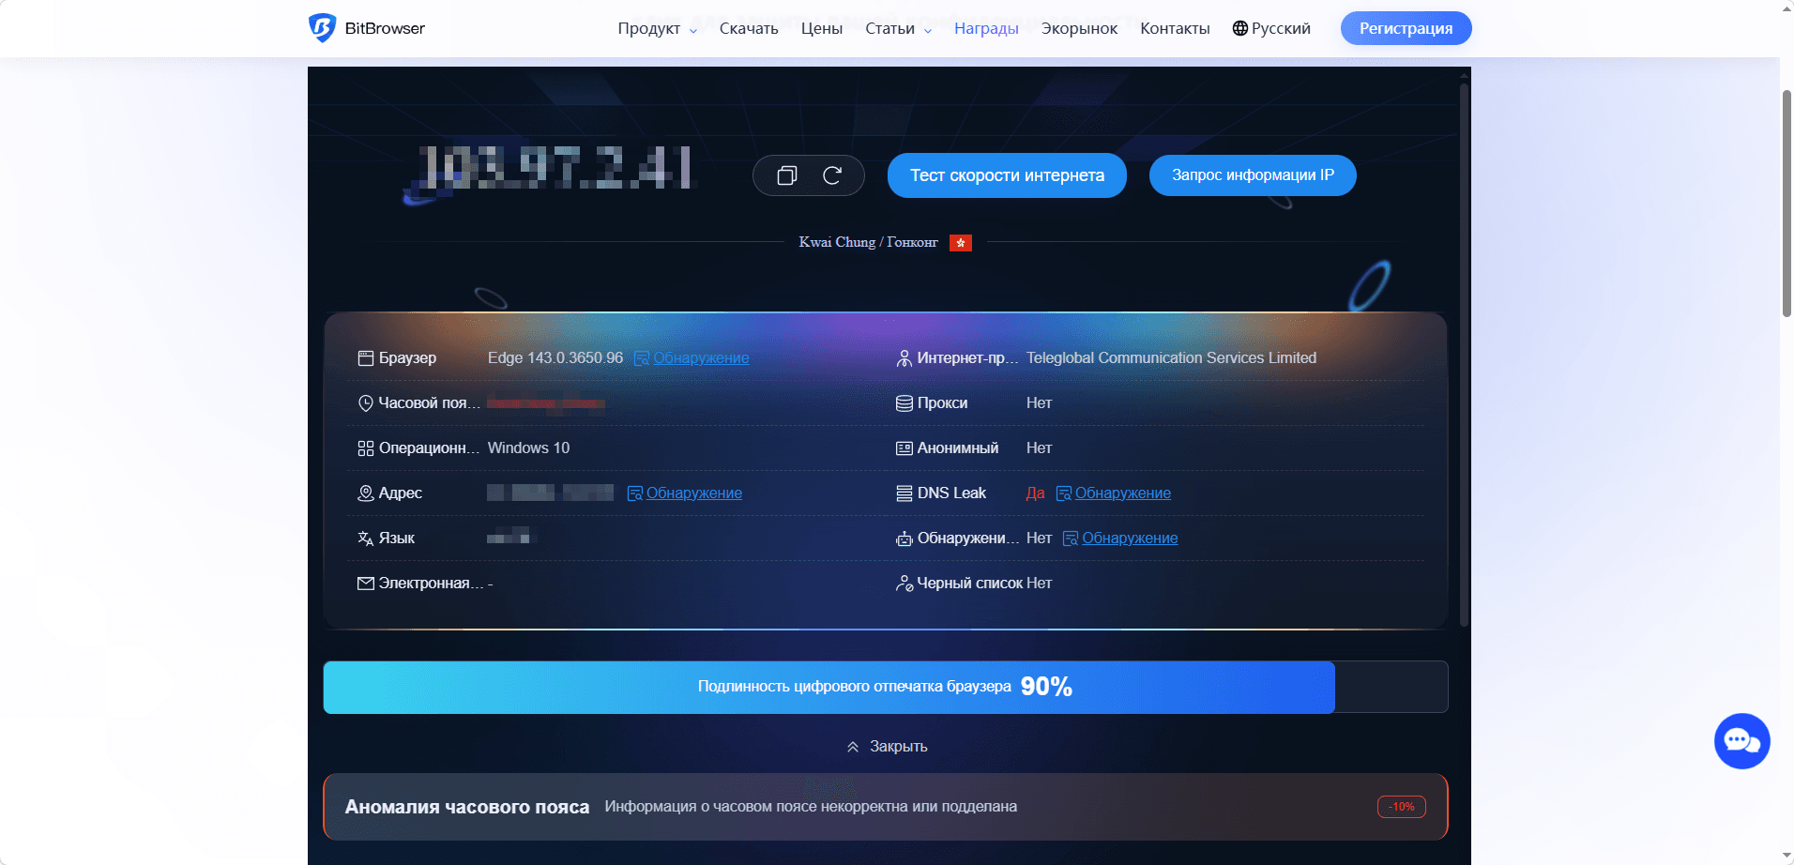Open the Экорынок menu item

[1079, 28]
